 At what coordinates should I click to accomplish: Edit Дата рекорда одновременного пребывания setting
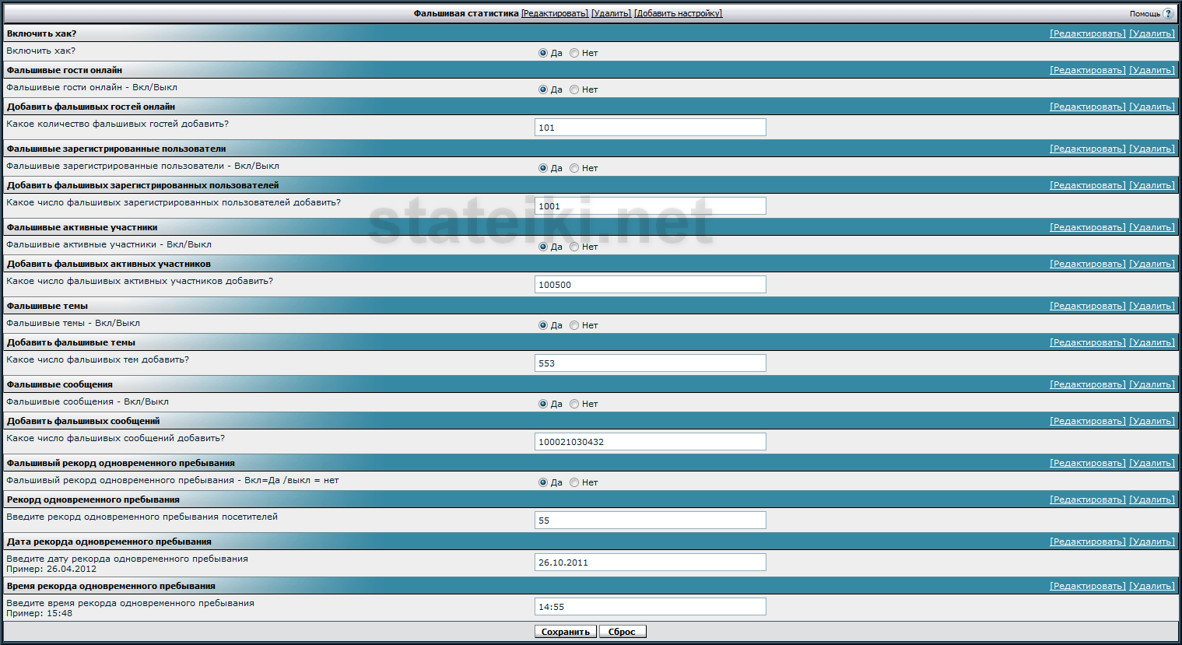click(x=1088, y=542)
